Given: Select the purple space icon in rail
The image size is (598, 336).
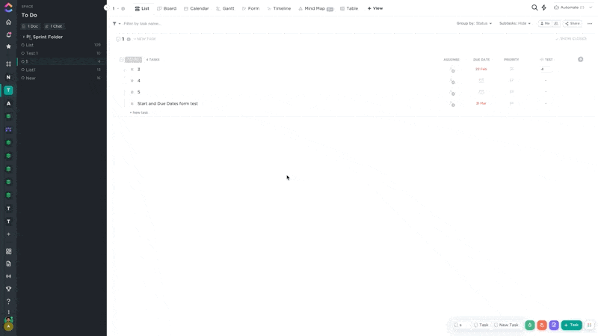Looking at the screenshot, I should point(8,129).
